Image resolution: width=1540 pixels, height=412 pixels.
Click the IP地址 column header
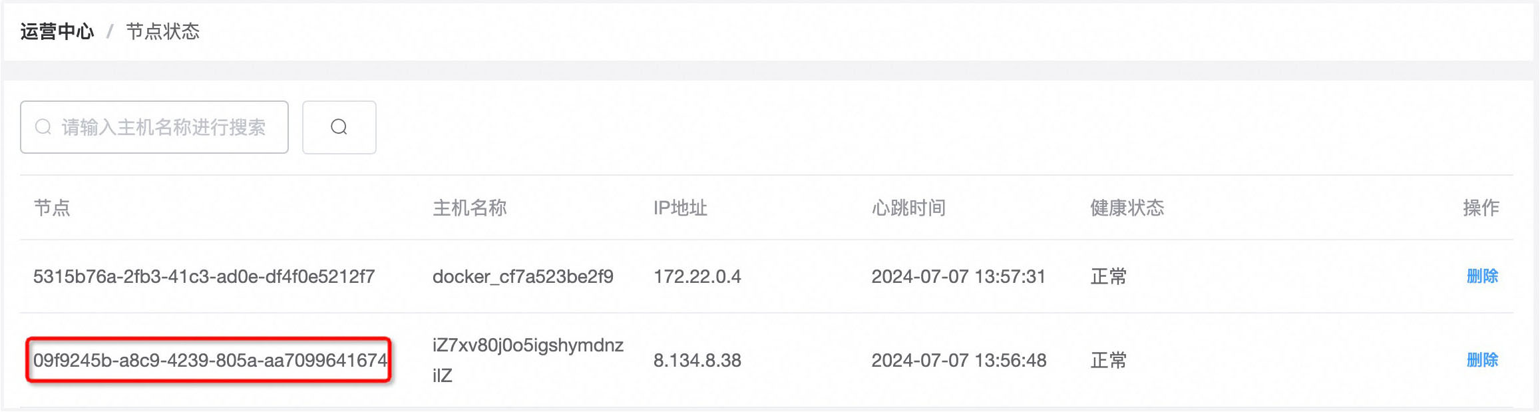[680, 208]
